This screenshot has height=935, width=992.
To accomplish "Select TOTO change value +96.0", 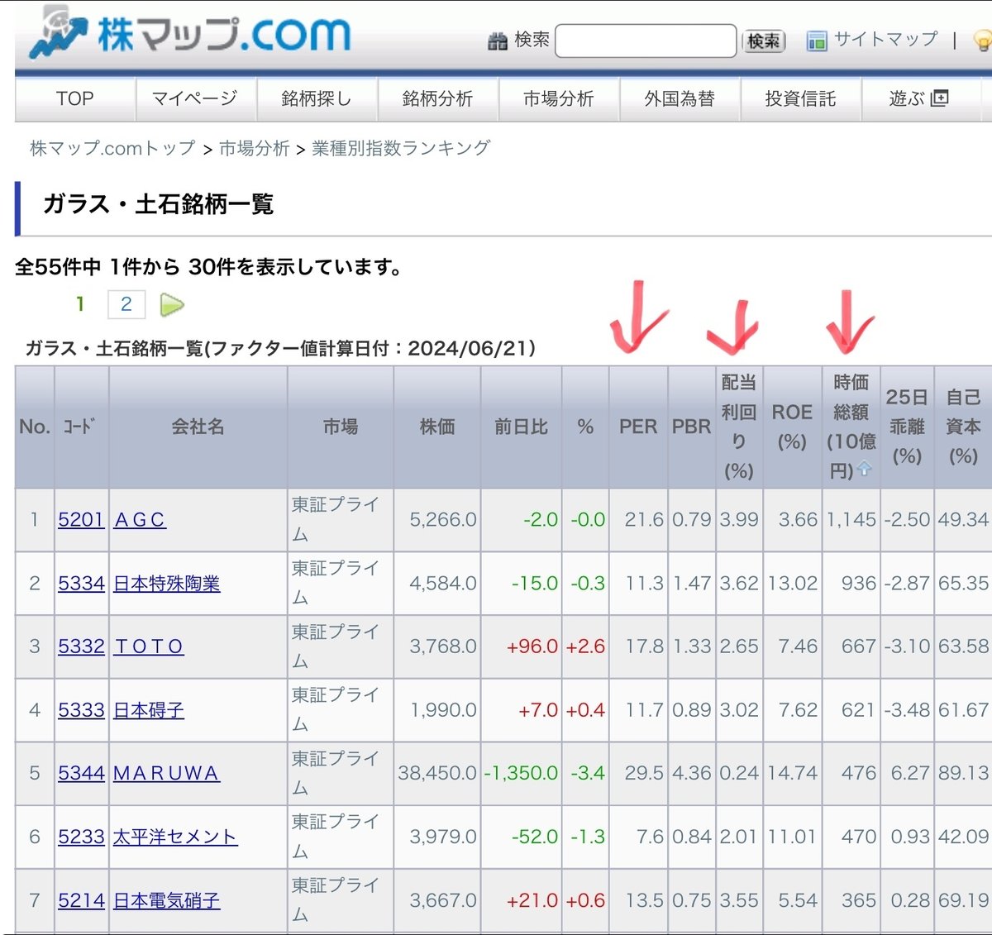I will pyautogui.click(x=532, y=646).
